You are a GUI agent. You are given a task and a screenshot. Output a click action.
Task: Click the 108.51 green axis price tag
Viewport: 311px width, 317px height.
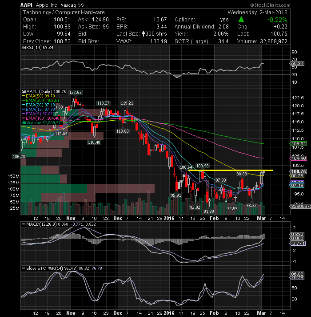pos(299,144)
